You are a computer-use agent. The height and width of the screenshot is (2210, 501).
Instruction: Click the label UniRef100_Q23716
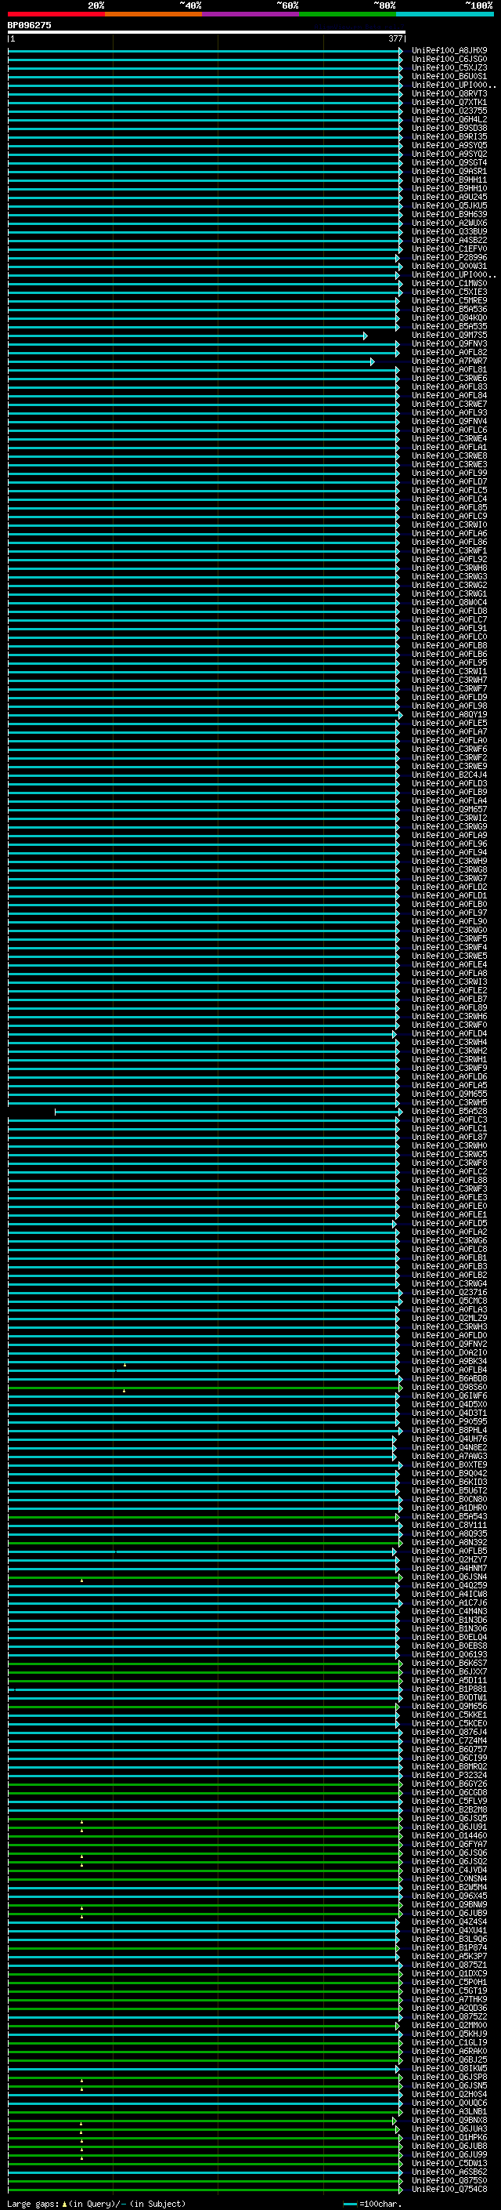coord(449,1292)
